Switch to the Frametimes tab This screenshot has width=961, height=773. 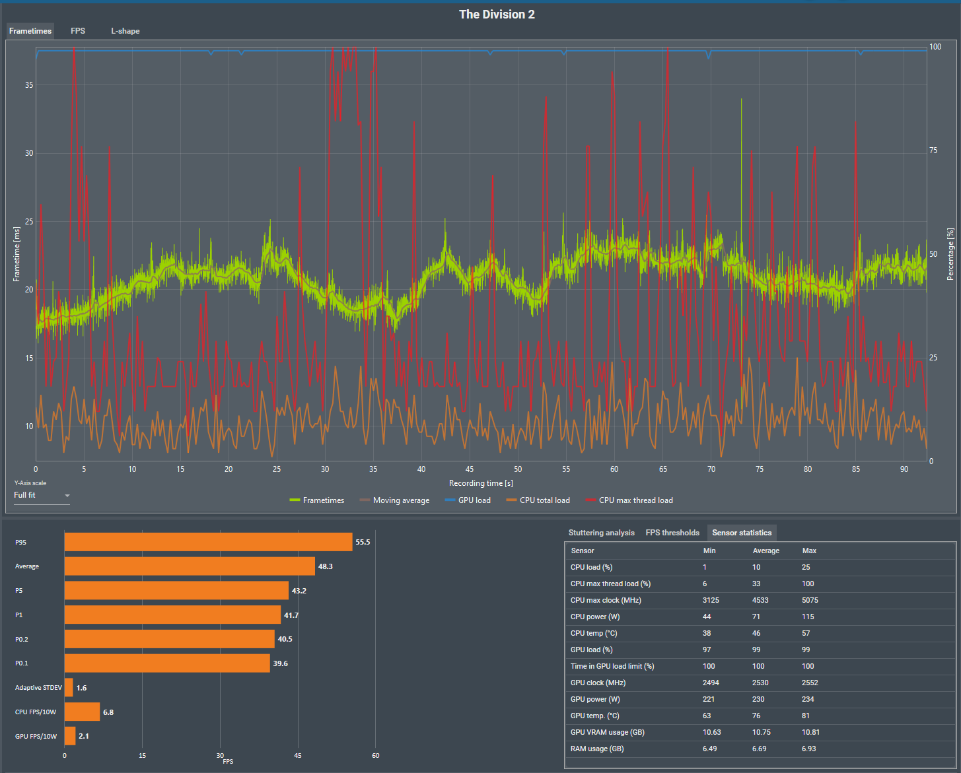pyautogui.click(x=30, y=31)
